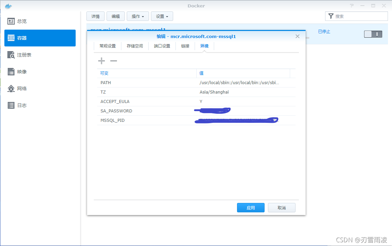Switch to the 端口设置 tab
The width and height of the screenshot is (392, 246).
(162, 46)
